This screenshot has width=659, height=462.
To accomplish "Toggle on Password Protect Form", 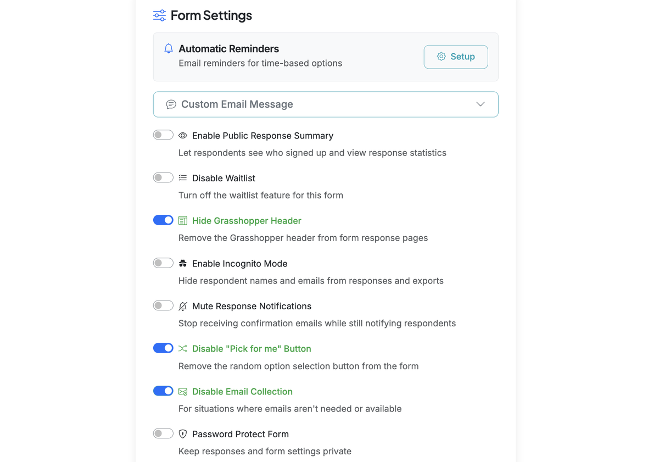I will 163,433.
